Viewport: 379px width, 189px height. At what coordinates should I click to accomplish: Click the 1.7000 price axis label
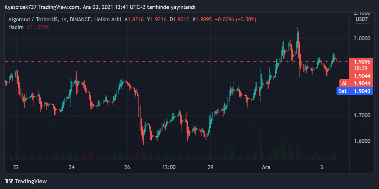(x=363, y=115)
